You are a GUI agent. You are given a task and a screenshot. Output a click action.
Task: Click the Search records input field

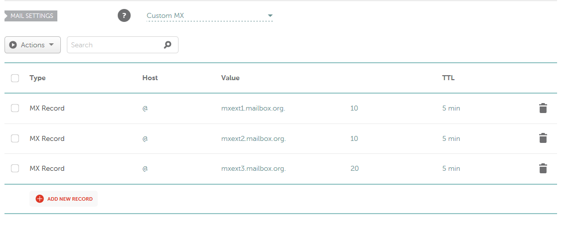[115, 45]
